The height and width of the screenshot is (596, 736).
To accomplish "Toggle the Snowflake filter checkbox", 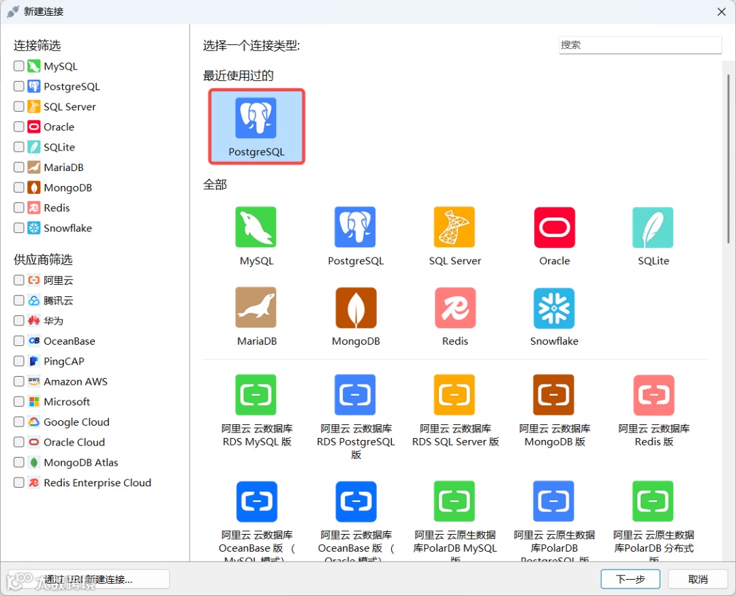I will point(19,228).
